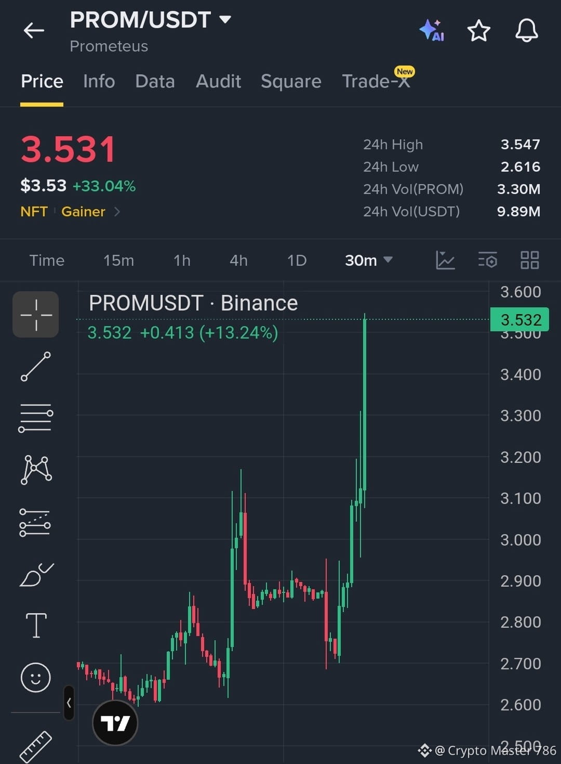Switch to the Price tab
561x764 pixels.
click(42, 81)
